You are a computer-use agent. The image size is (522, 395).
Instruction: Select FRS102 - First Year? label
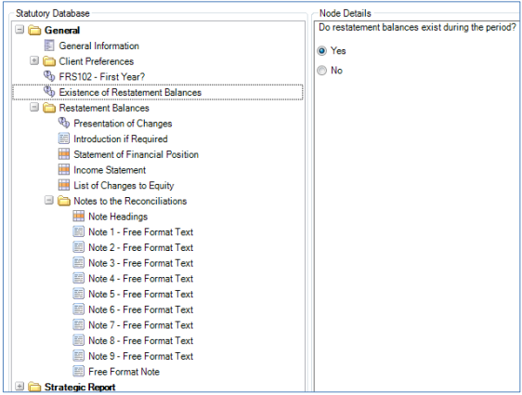(102, 77)
